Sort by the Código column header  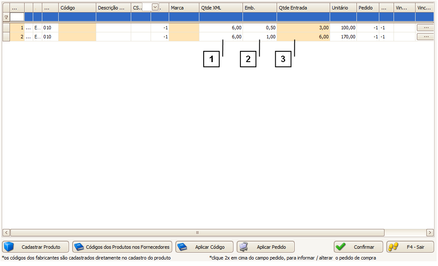click(77, 8)
